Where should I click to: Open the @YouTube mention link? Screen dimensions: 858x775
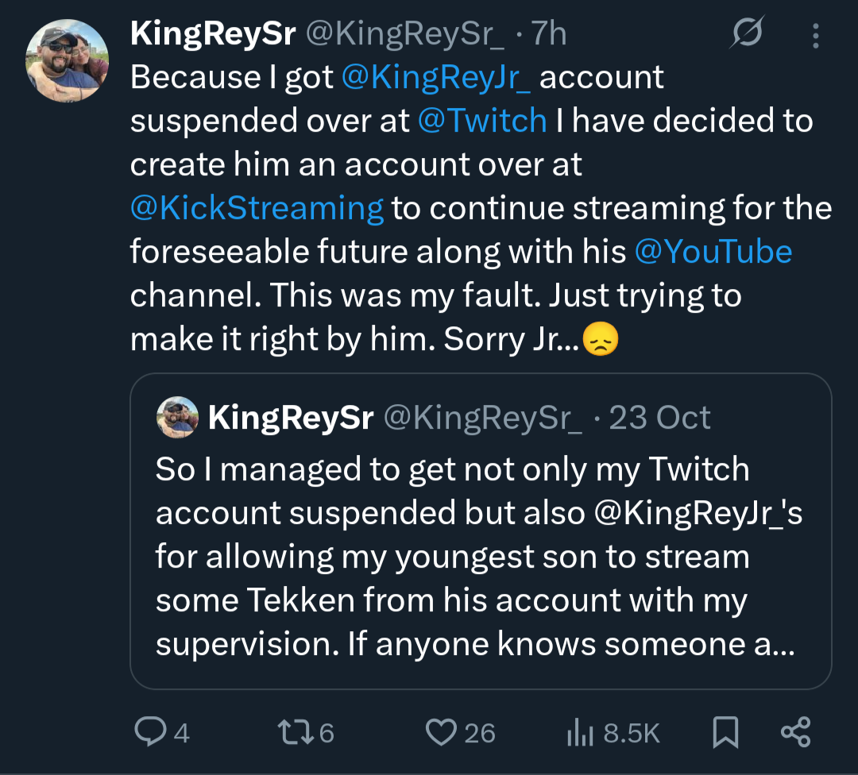[713, 252]
